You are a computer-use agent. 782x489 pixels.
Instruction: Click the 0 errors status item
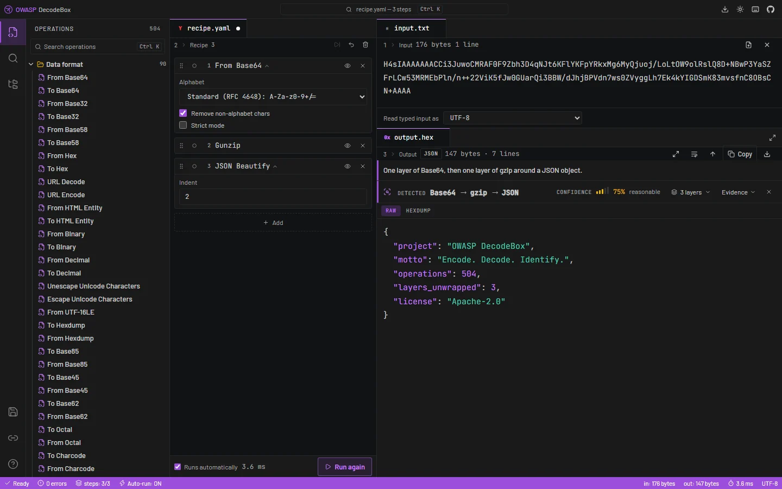(x=52, y=484)
